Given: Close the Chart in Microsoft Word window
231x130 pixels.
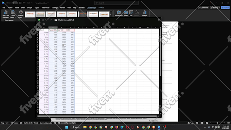Looking at the screenshot, I should 159,20.
